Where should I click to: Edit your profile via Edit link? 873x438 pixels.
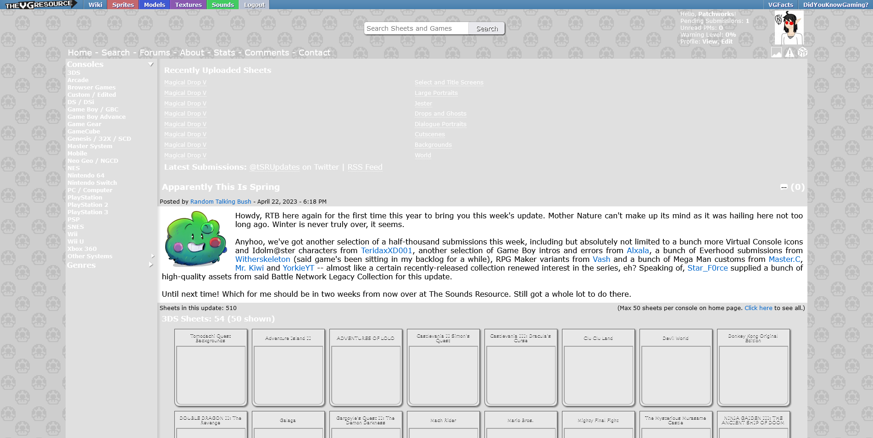[727, 41]
